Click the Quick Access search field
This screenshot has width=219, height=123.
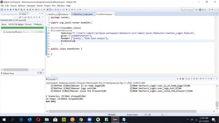[187, 10]
